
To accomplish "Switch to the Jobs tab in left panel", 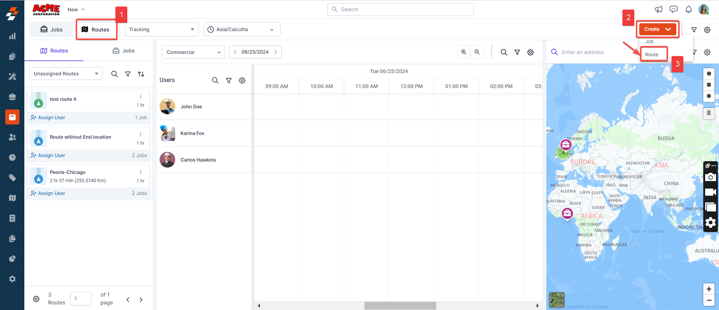I will click(x=124, y=51).
